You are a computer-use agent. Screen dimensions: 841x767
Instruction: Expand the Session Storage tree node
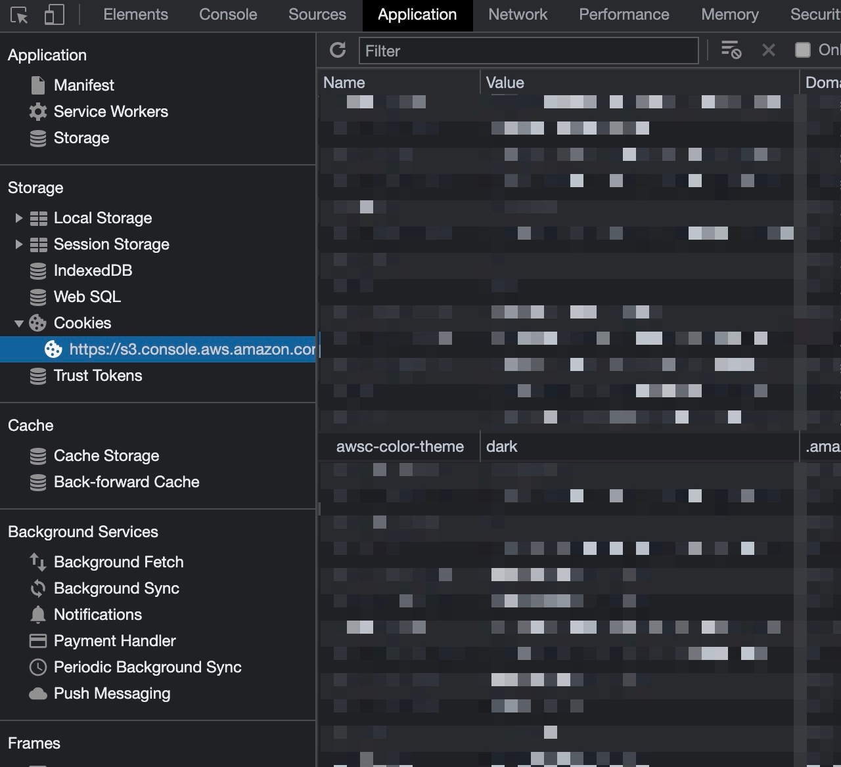click(x=18, y=244)
